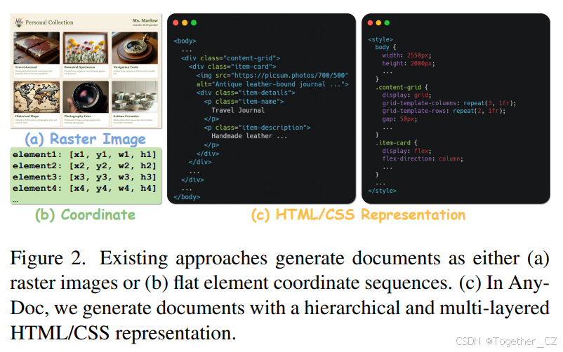The height and width of the screenshot is (352, 563).
Task: Open the Botanical Specimens flowers thumbnail
Action: (86, 48)
